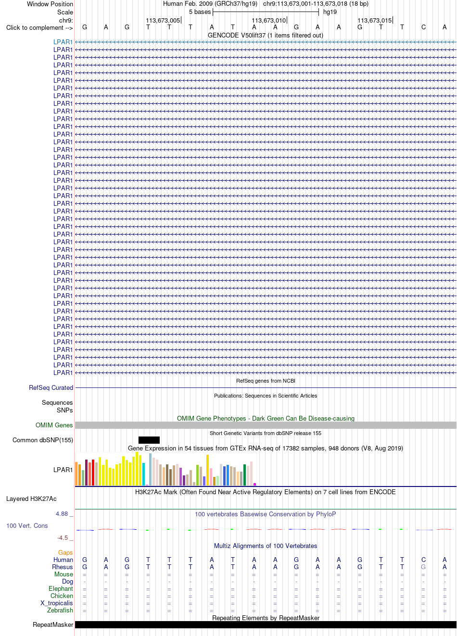Click 'Publications: Sequences in Scientific Articles' title
This screenshot has height=636, width=457.
pos(266,396)
